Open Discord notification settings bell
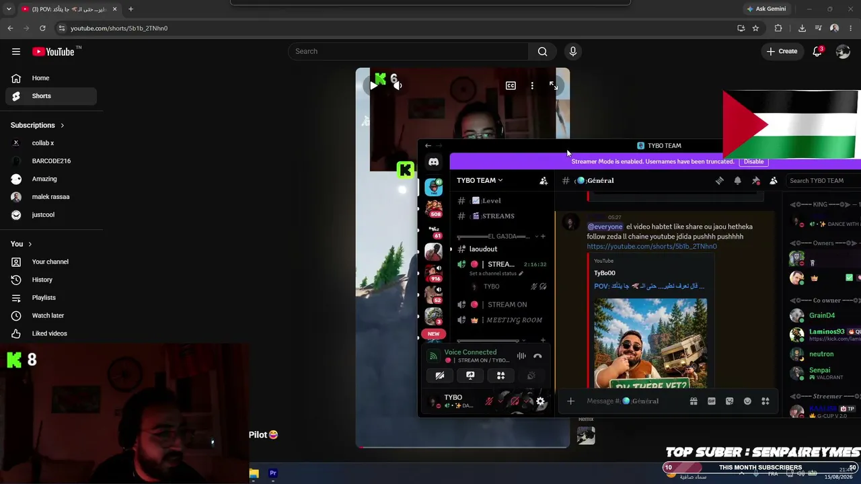861x484 pixels. 737,181
